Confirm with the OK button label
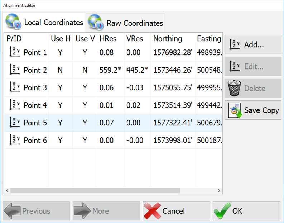Image resolution: width=284 pixels, height=223 pixels. coord(237,211)
